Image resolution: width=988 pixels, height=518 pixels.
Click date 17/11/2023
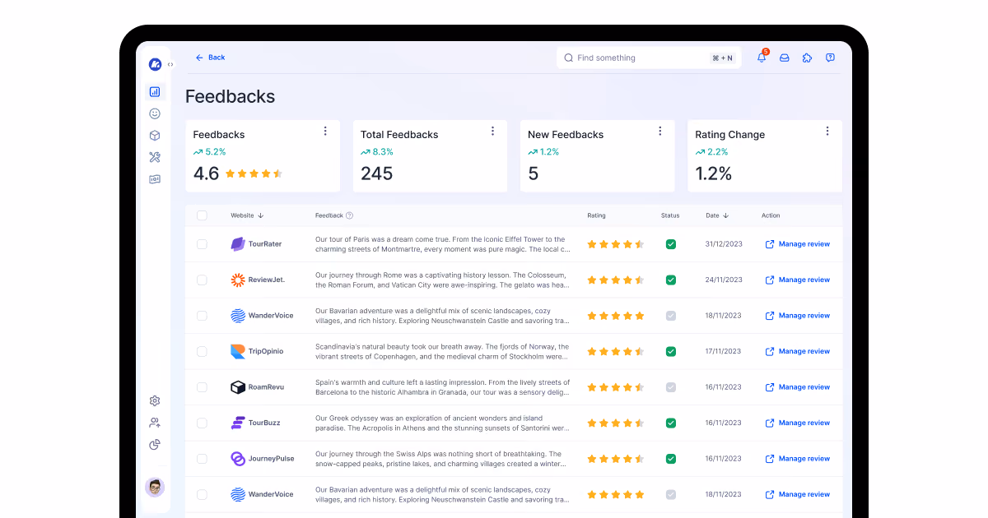click(724, 351)
